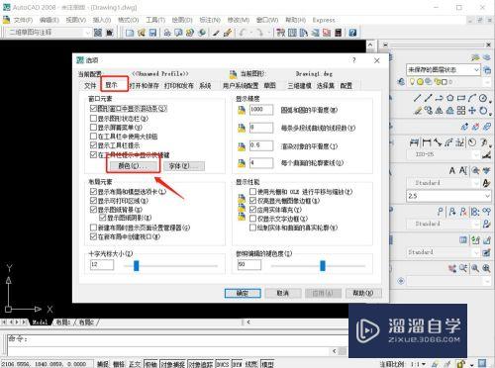The image size is (495, 368).
Task: Switch to the 打开和保存 tab
Action: [x=145, y=86]
